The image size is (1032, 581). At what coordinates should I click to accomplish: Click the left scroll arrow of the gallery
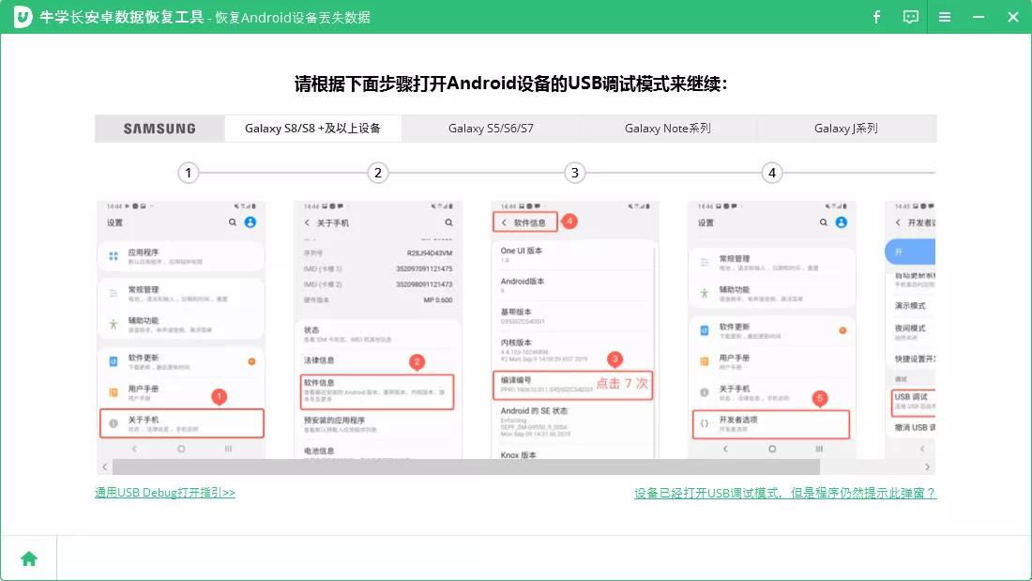tap(103, 466)
